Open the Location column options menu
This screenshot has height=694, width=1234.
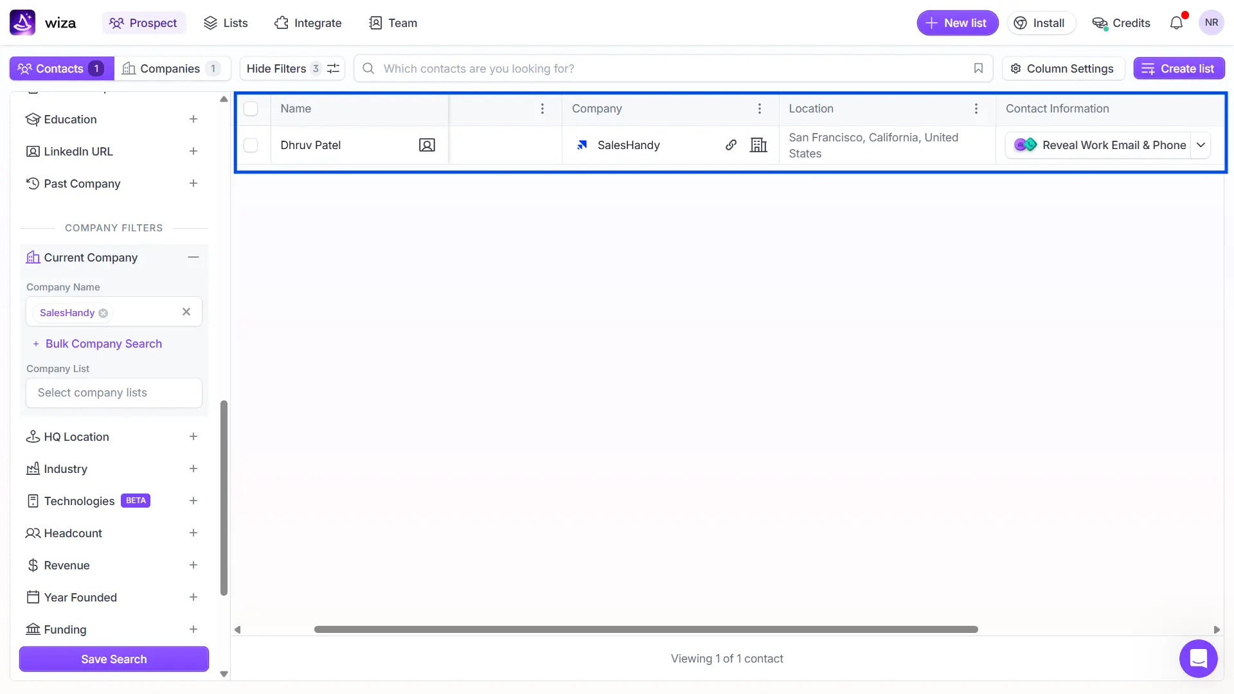[976, 109]
